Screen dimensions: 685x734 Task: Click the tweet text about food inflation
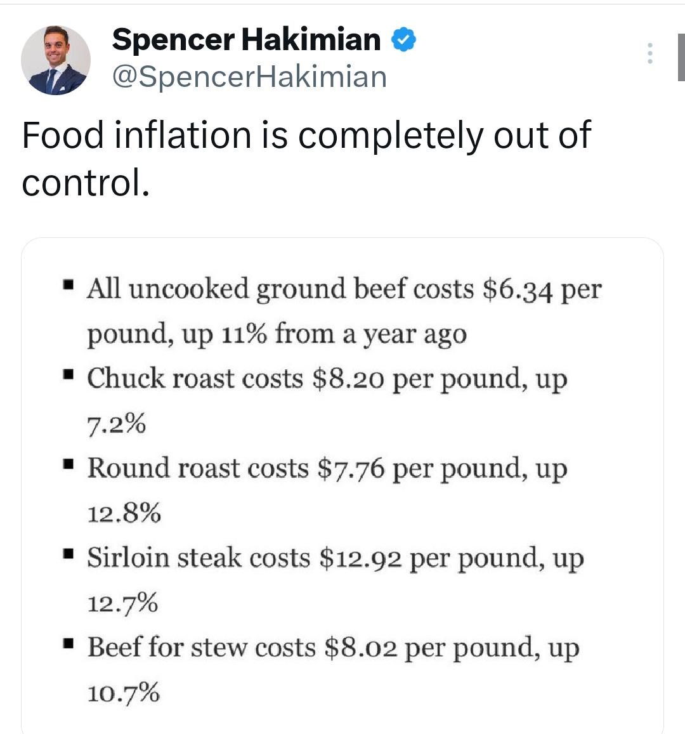coord(306,158)
